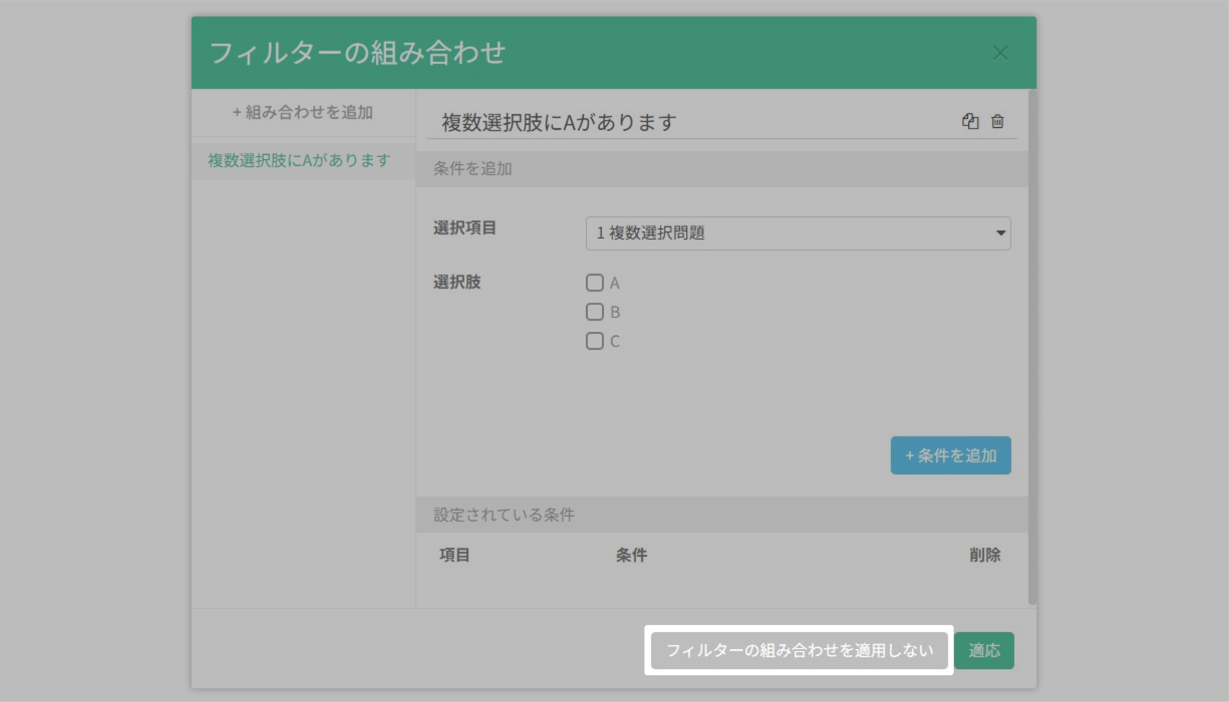1229x702 pixels.
Task: Click the 条件 column header
Action: [x=631, y=554]
